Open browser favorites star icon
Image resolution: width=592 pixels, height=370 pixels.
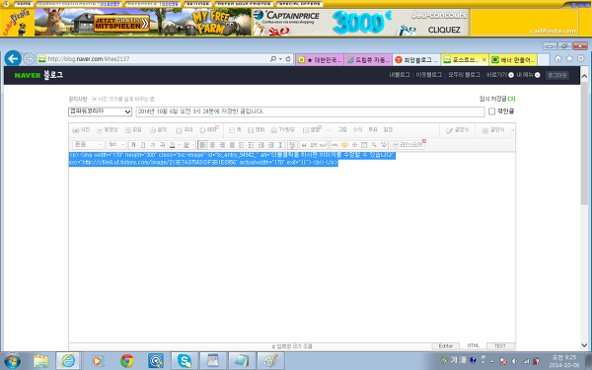click(569, 58)
